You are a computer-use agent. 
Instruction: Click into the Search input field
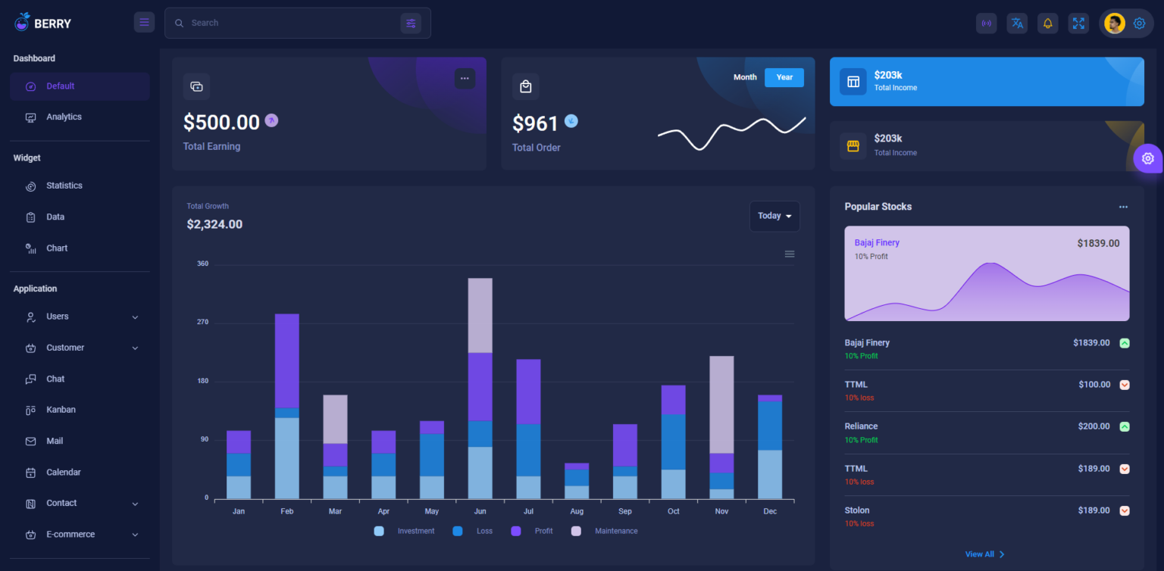coord(293,23)
